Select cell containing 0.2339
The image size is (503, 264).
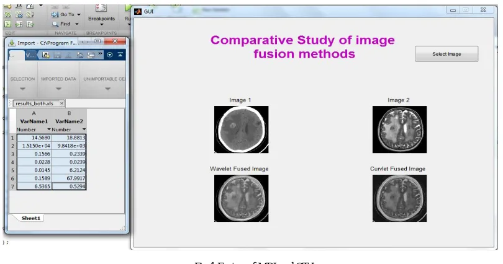pos(69,154)
